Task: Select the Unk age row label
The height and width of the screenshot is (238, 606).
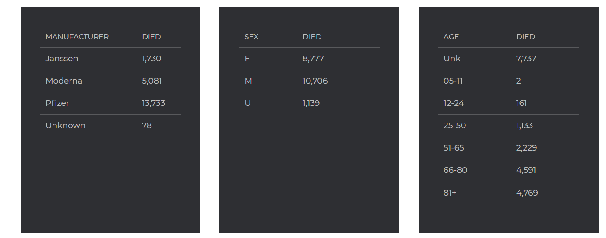Action: (x=452, y=59)
